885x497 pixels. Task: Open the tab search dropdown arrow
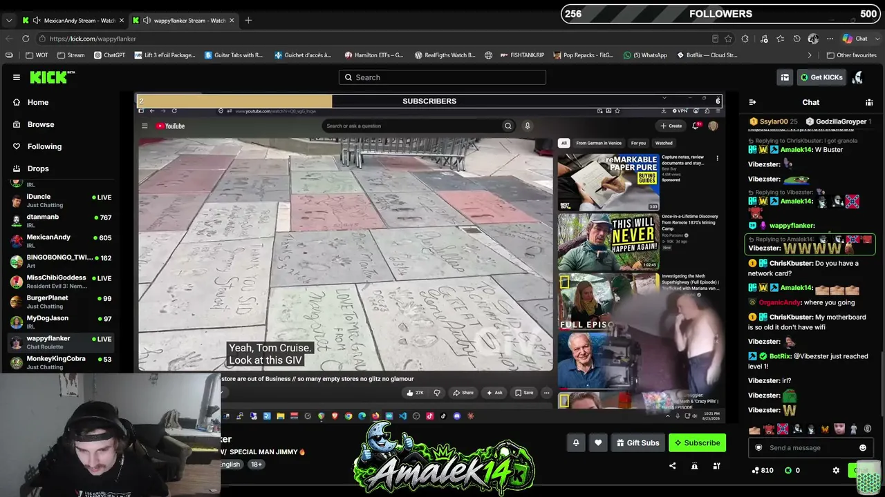9,20
